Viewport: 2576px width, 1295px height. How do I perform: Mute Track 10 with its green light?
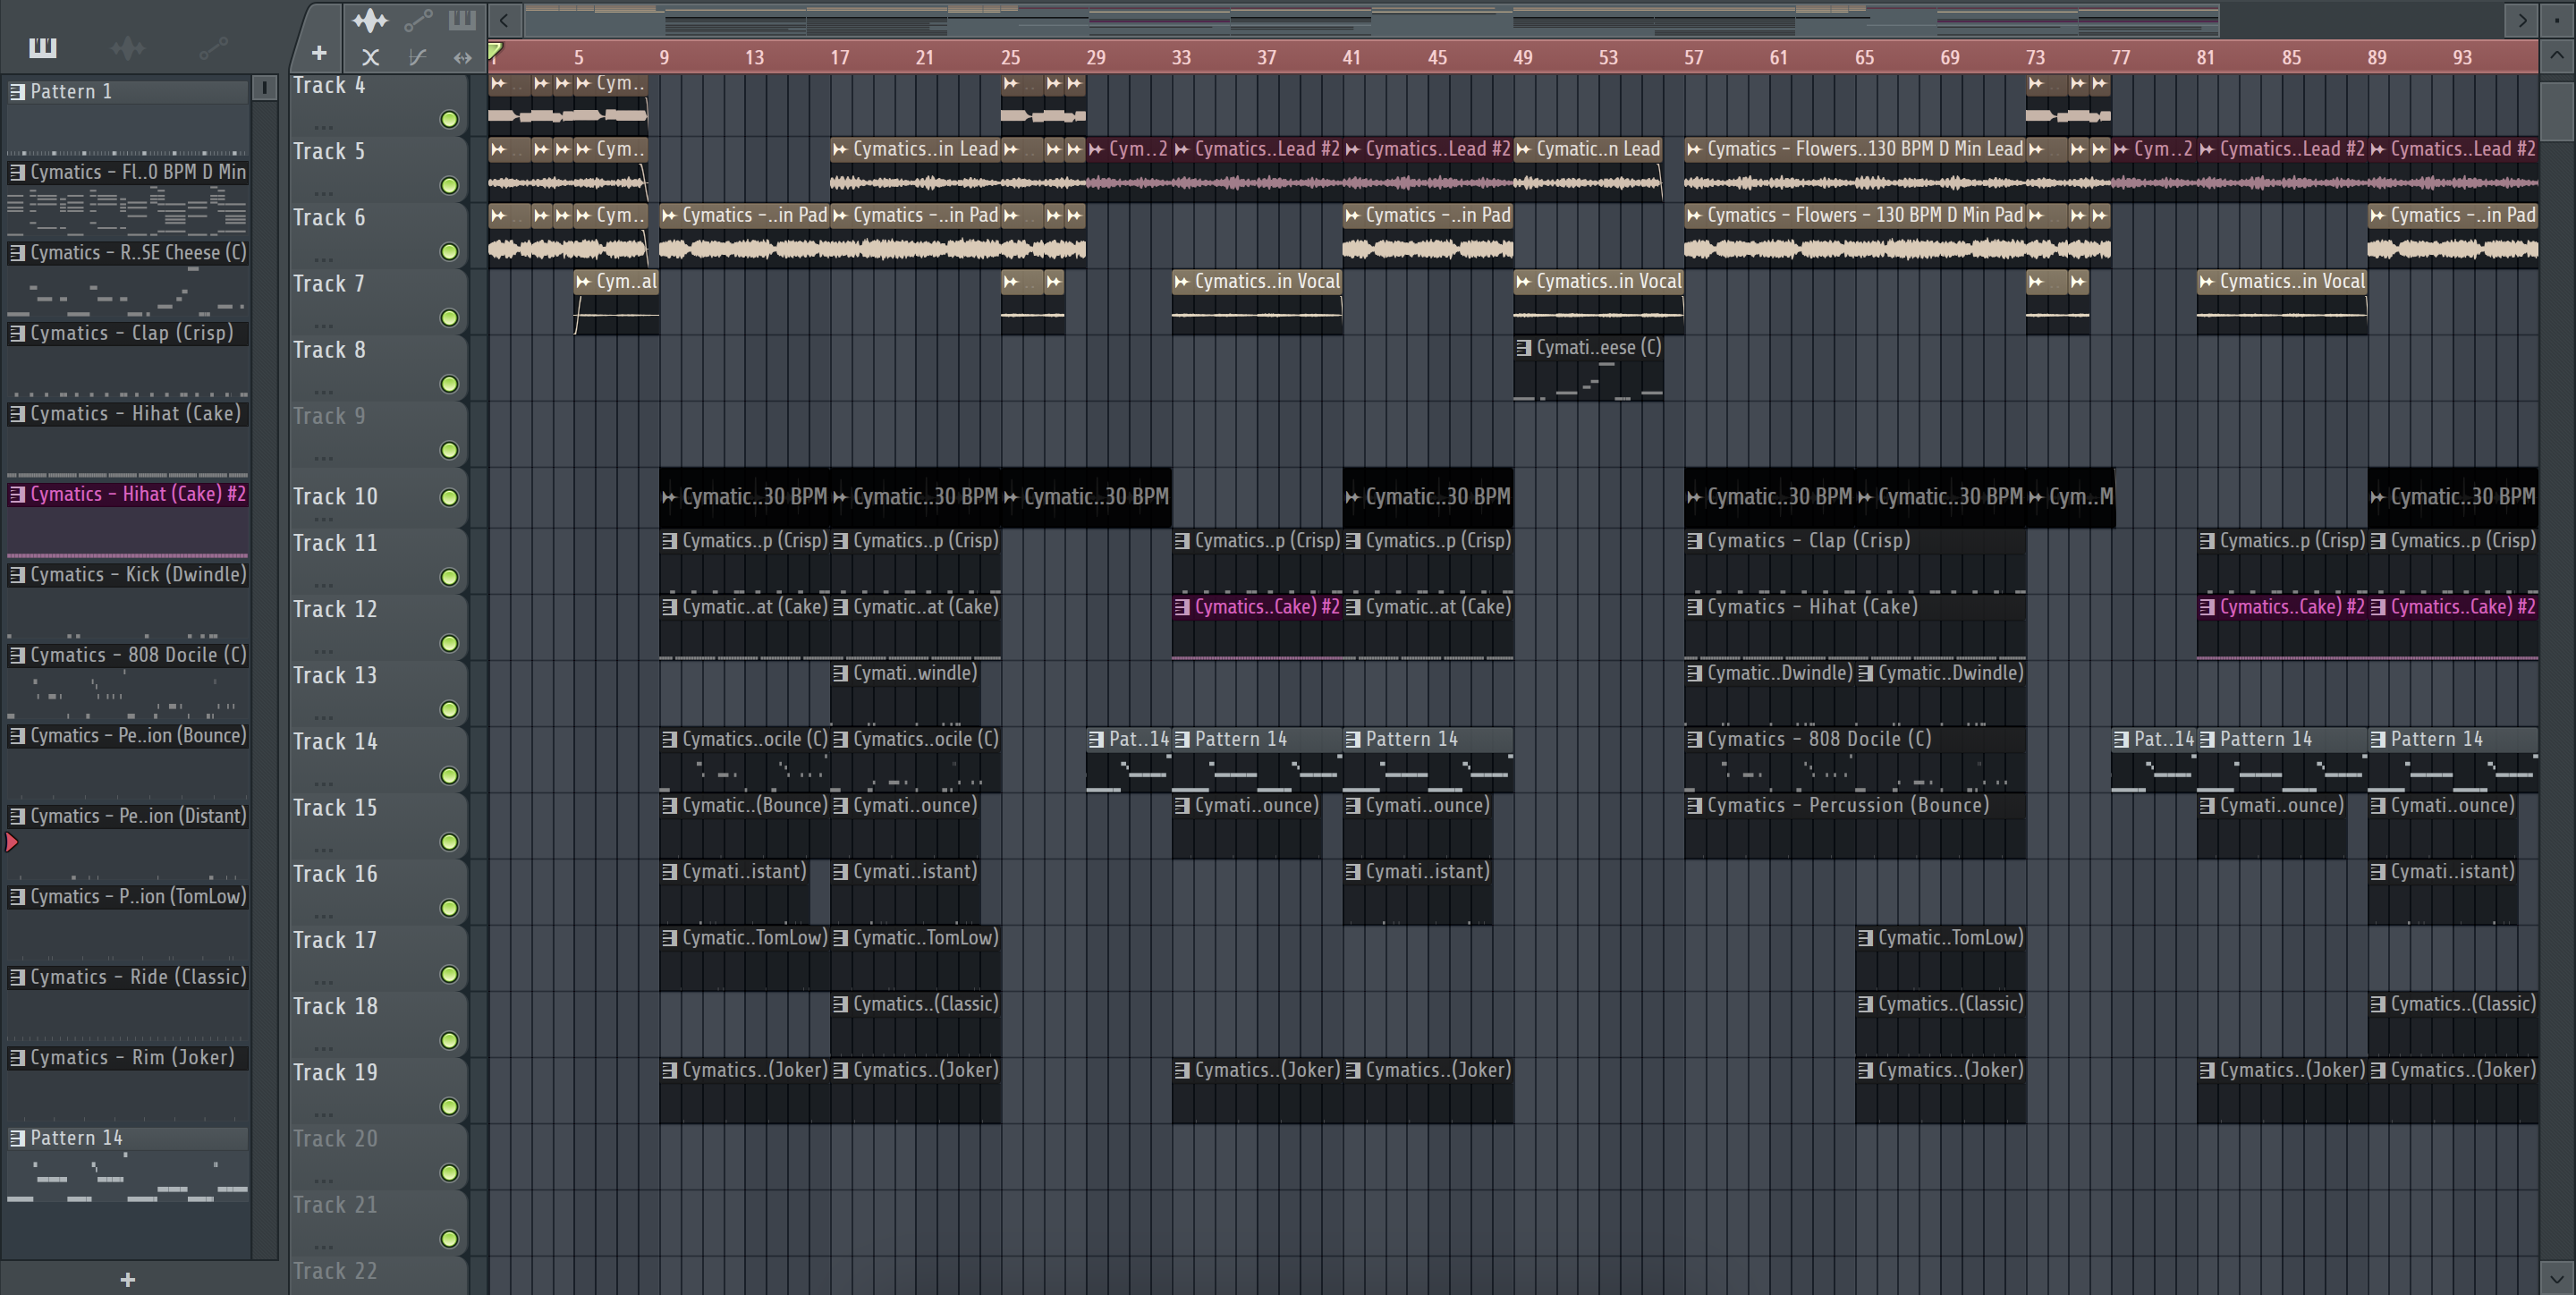(x=450, y=498)
